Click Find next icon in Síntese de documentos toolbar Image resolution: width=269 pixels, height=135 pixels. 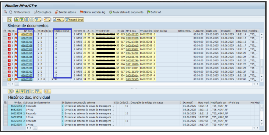[32, 20]
